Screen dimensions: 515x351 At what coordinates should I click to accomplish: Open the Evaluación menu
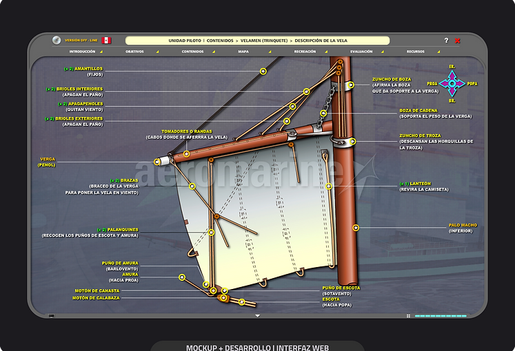(x=361, y=52)
